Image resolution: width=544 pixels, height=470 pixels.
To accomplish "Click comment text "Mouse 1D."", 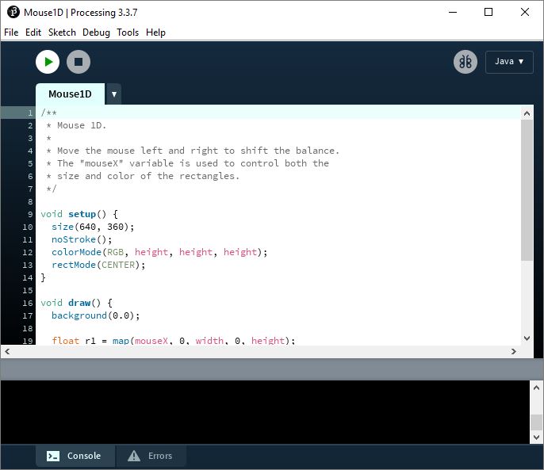I will point(82,125).
